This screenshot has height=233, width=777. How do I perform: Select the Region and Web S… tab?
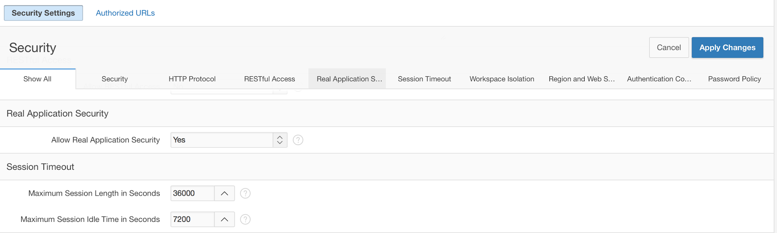(x=582, y=79)
